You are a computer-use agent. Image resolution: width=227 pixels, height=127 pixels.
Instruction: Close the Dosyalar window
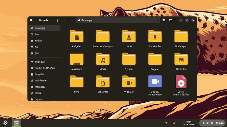(193, 20)
